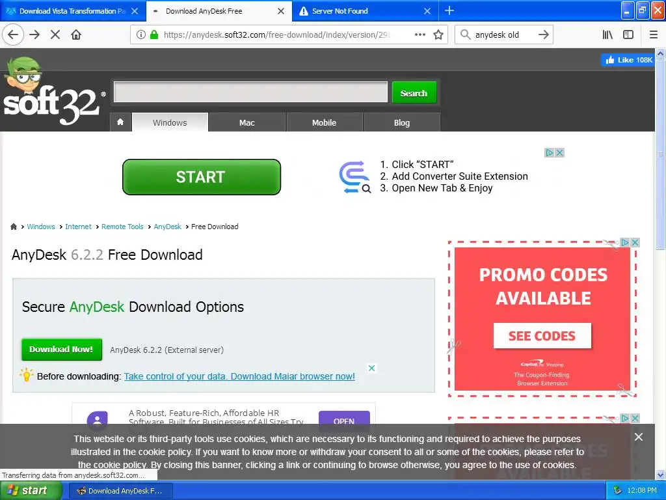666x500 pixels.
Task: Click the 12:08 PM taskbar clock
Action: pos(642,491)
